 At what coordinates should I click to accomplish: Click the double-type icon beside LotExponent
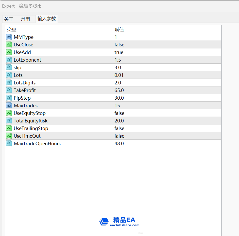(x=9, y=60)
